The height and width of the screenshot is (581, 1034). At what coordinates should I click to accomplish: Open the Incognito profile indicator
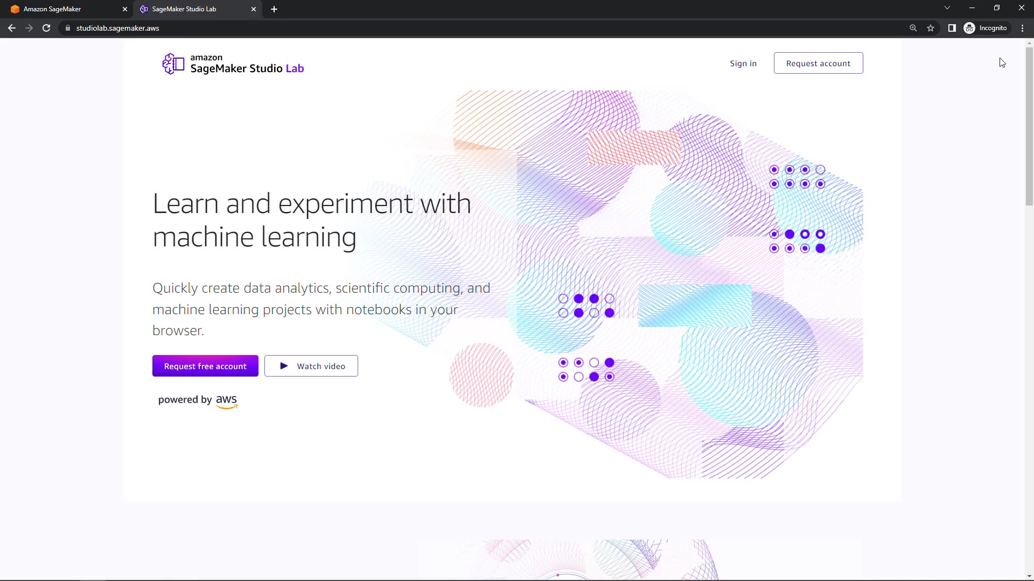coord(986,28)
